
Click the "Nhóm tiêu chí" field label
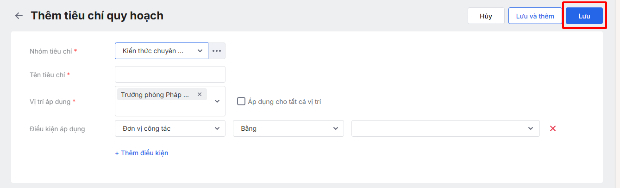click(51, 51)
